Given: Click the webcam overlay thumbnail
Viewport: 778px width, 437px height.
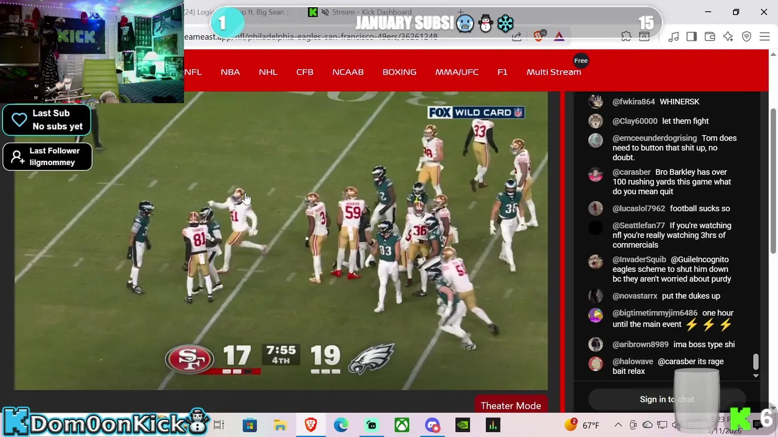Looking at the screenshot, I should [x=92, y=52].
